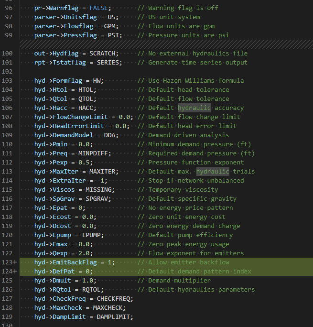Image resolution: width=313 pixels, height=327 pixels.
Task: Place cursor on DefPat assignment line
Action: coord(64,272)
